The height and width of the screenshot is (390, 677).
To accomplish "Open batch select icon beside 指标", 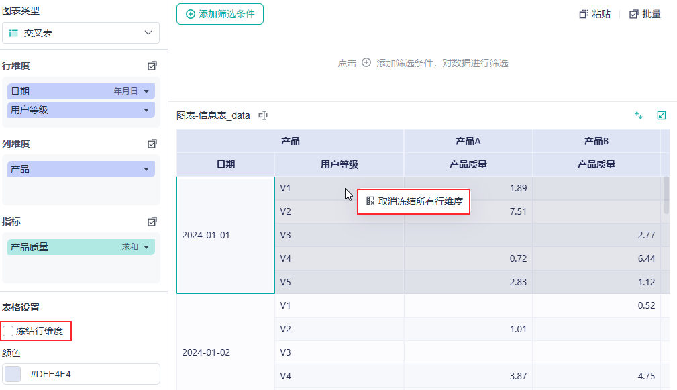I will pos(152,222).
